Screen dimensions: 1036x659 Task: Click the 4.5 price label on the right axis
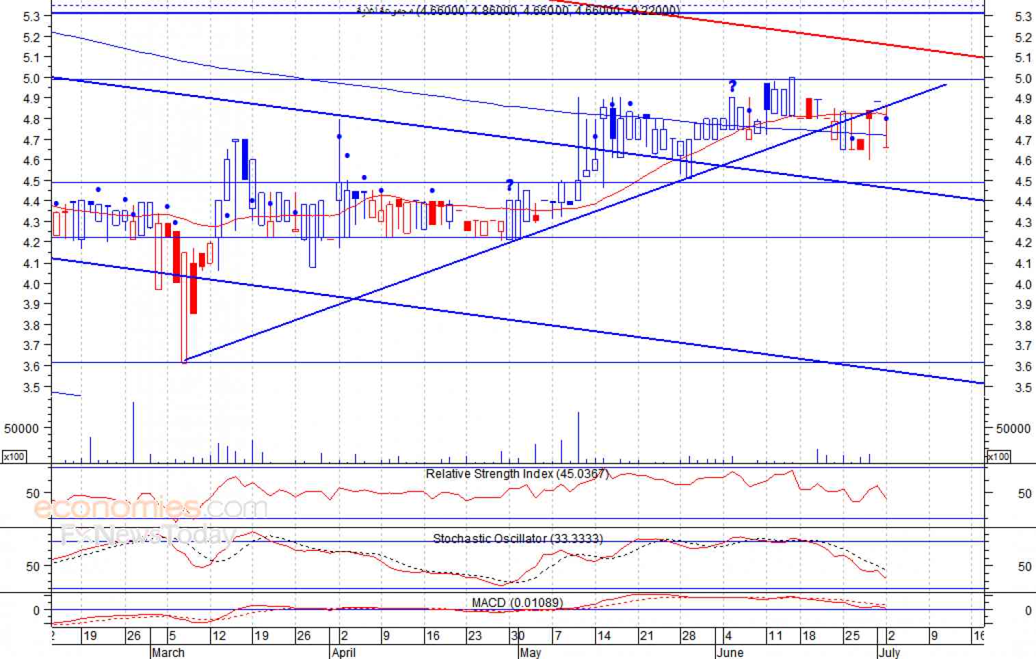point(1024,182)
